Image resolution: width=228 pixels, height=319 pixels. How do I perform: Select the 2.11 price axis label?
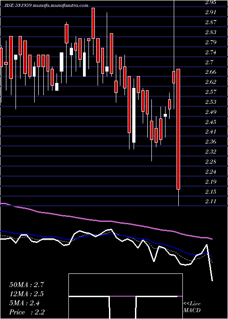click(x=211, y=201)
